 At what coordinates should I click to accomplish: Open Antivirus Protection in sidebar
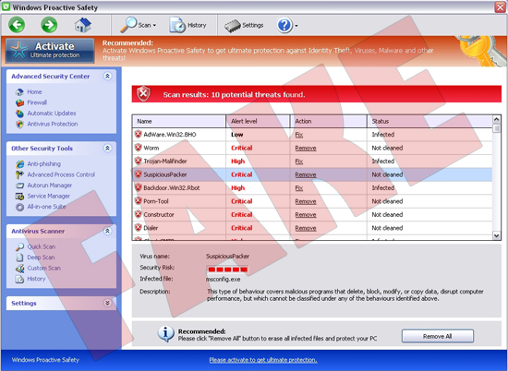click(x=53, y=124)
